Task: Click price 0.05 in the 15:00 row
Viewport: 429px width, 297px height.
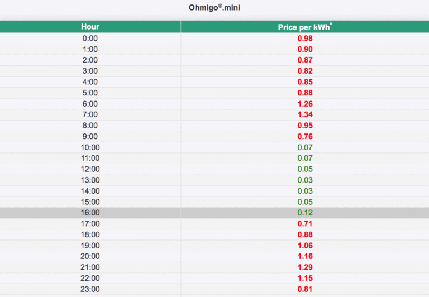Action: tap(305, 202)
